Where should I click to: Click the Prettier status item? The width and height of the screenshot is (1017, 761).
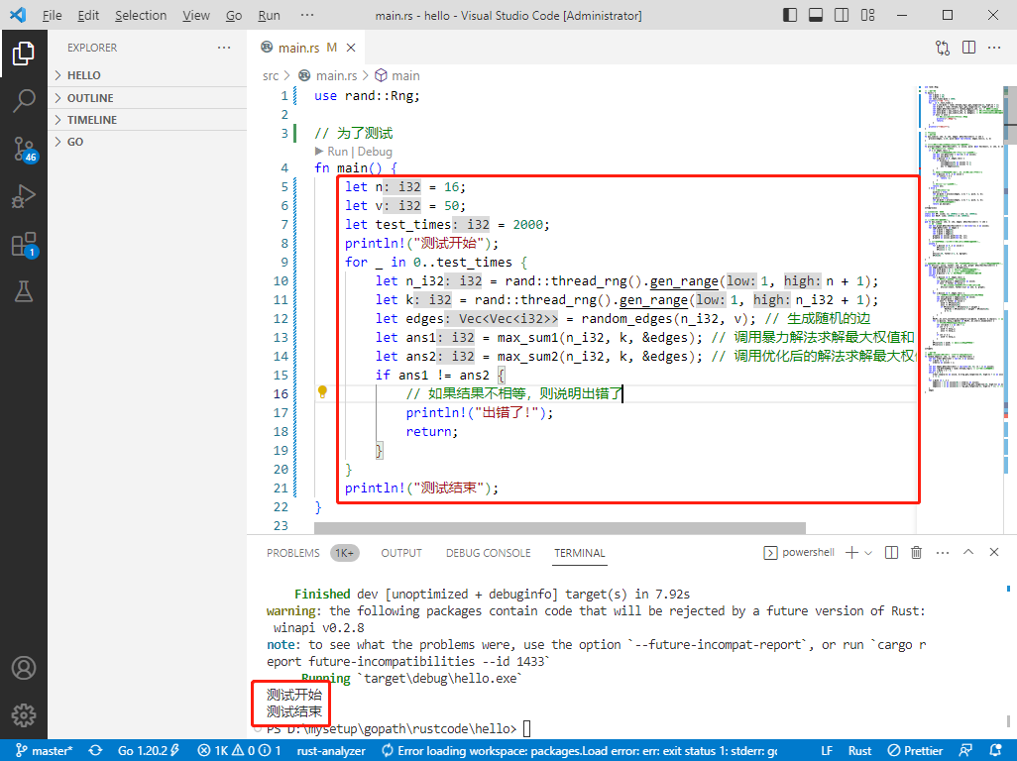pyautogui.click(x=915, y=751)
